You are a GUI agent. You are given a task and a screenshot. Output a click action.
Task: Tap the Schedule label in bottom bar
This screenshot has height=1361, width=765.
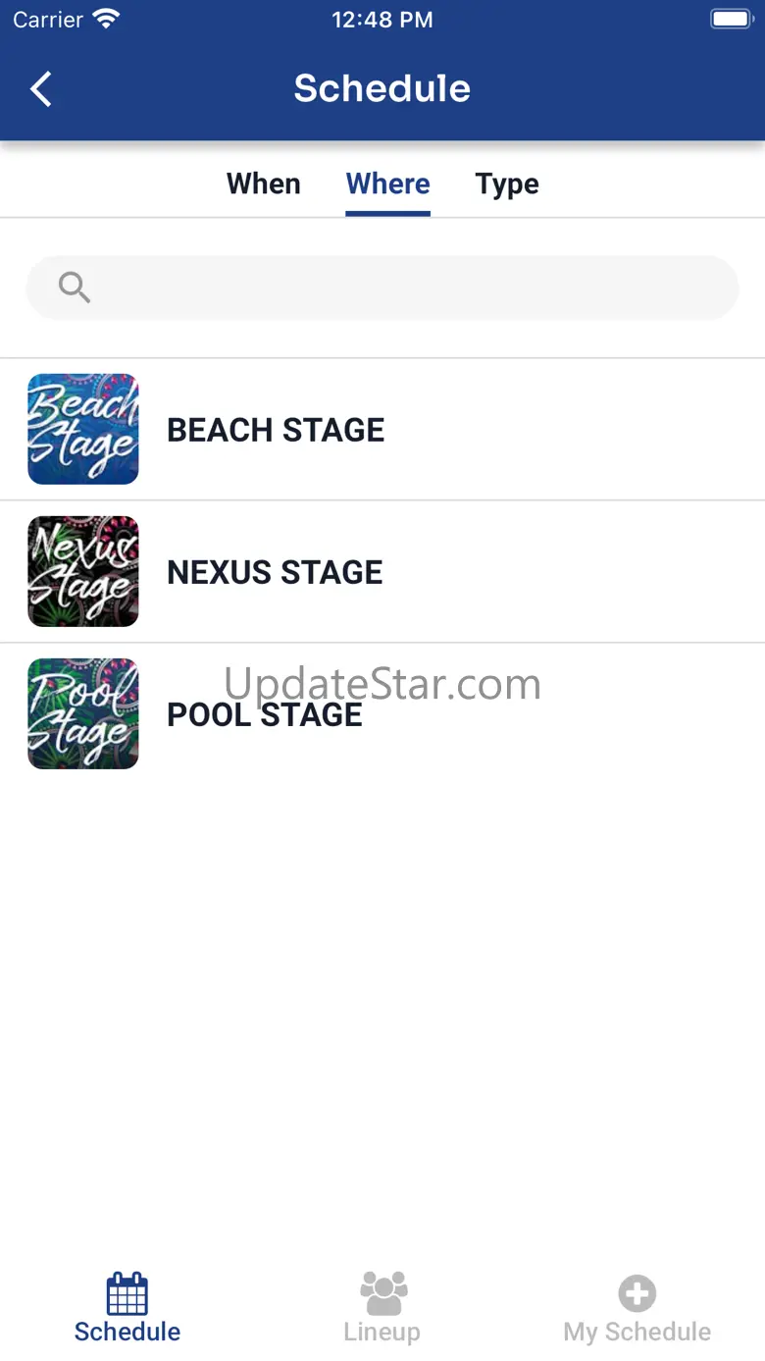click(127, 1332)
